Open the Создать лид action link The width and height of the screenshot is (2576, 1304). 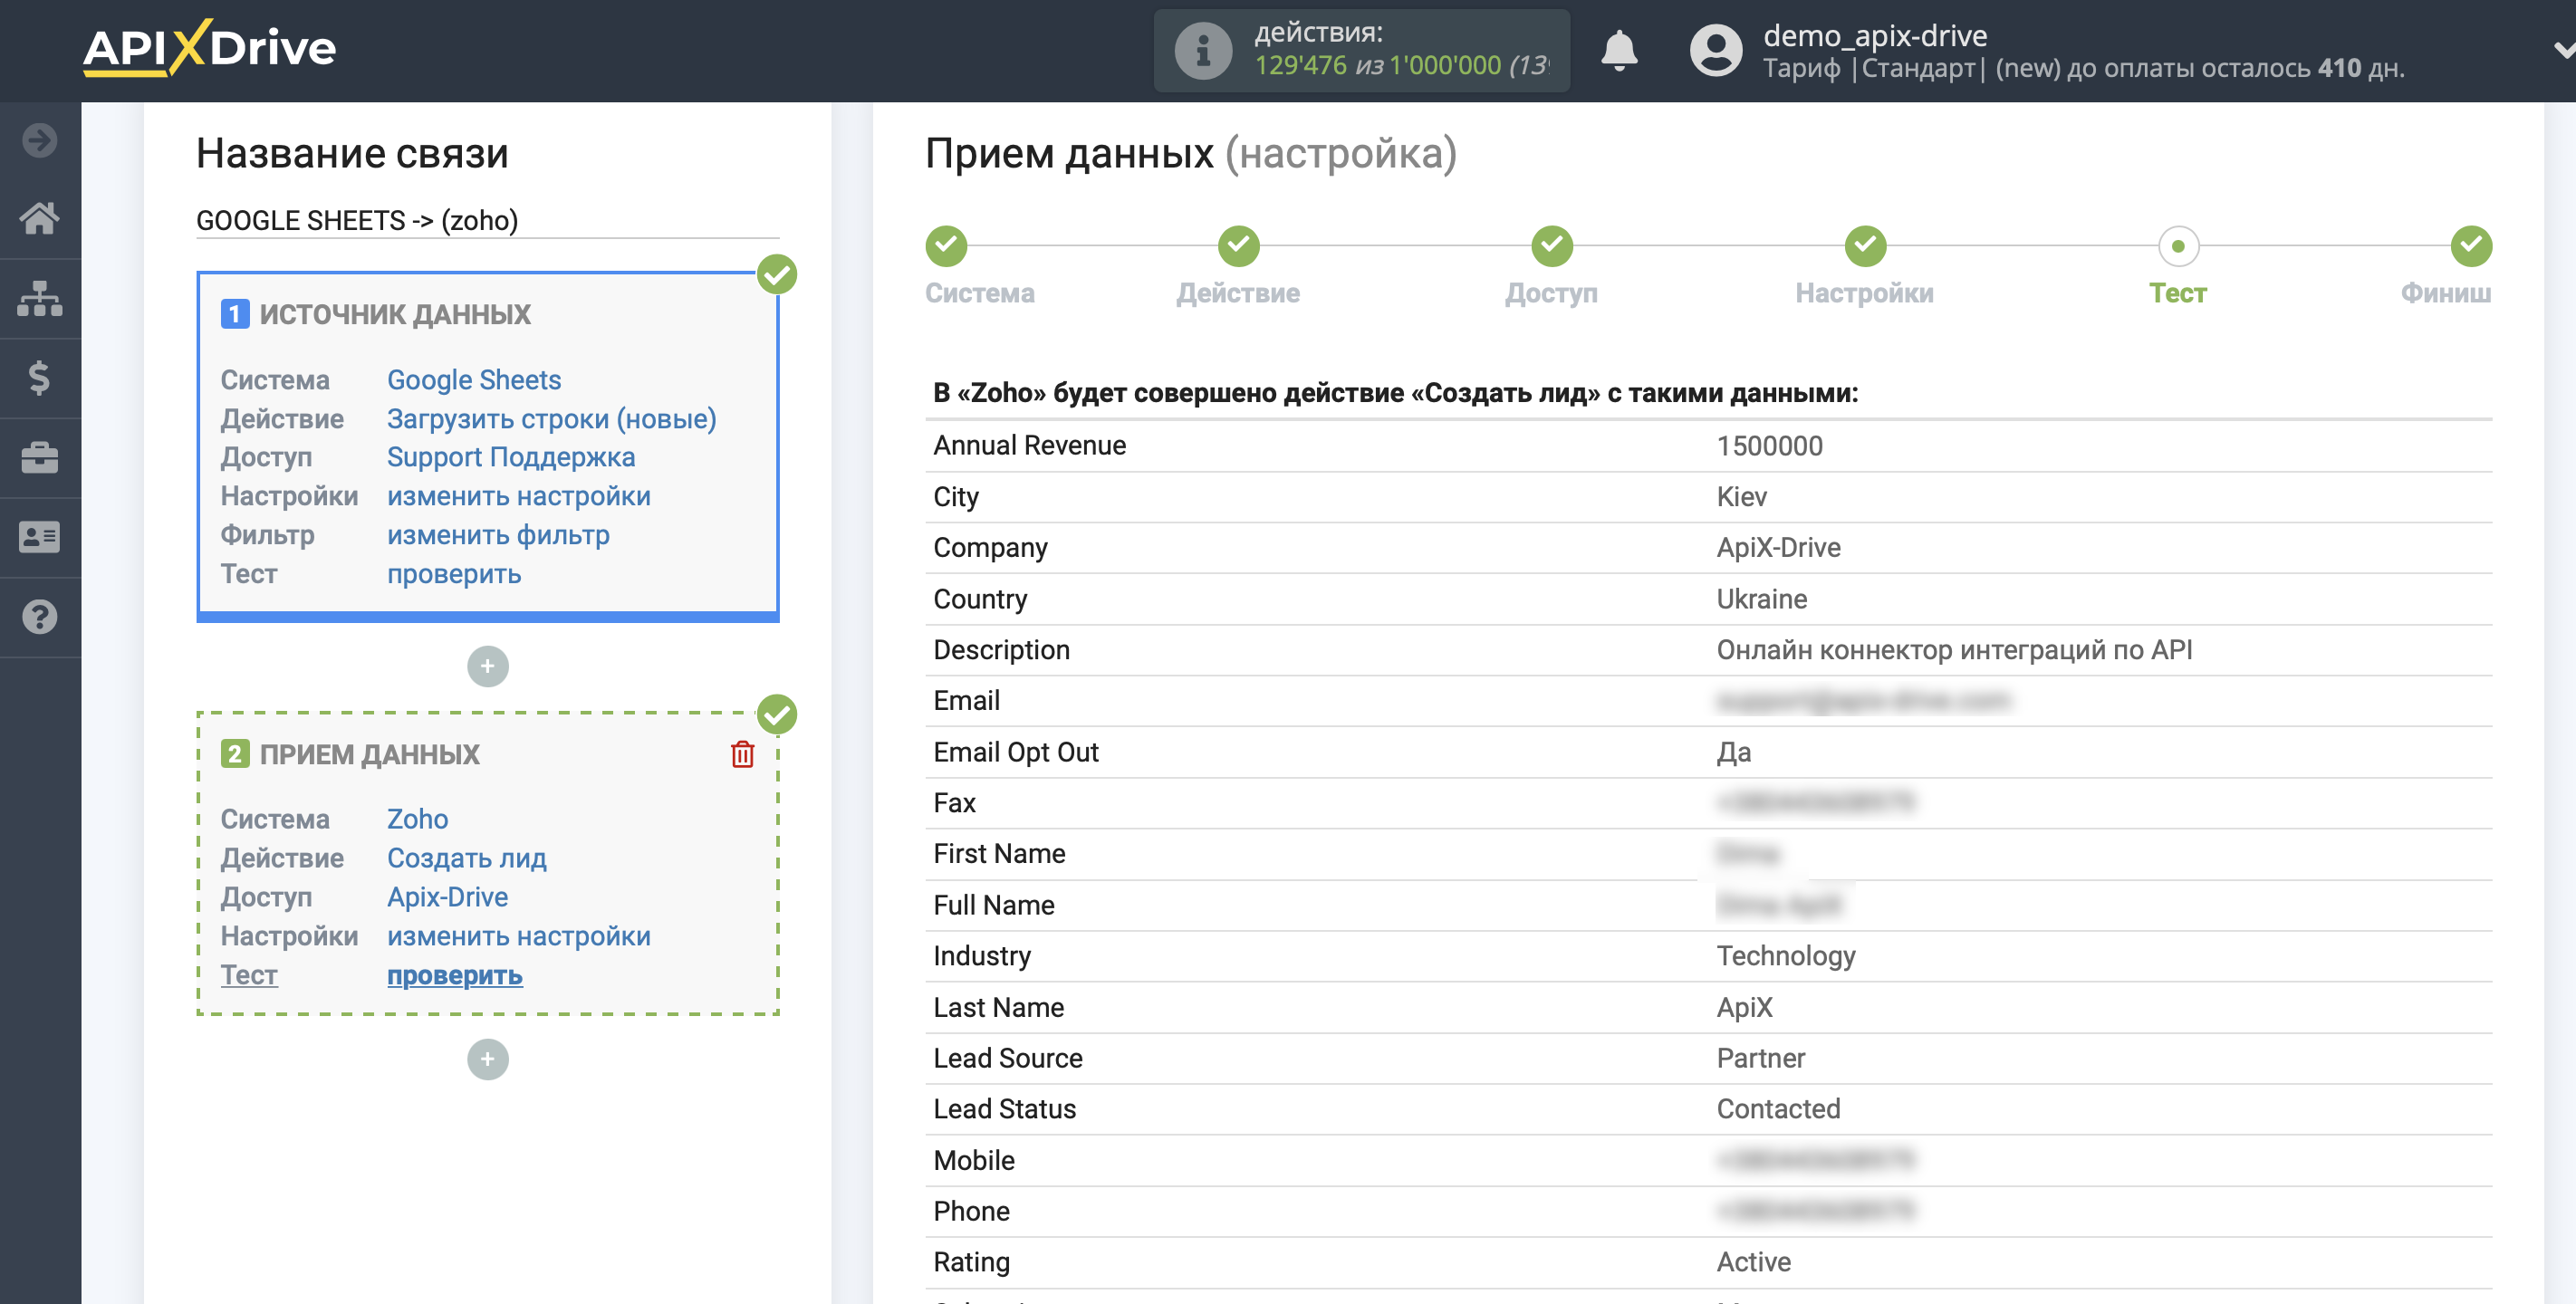pyautogui.click(x=467, y=858)
